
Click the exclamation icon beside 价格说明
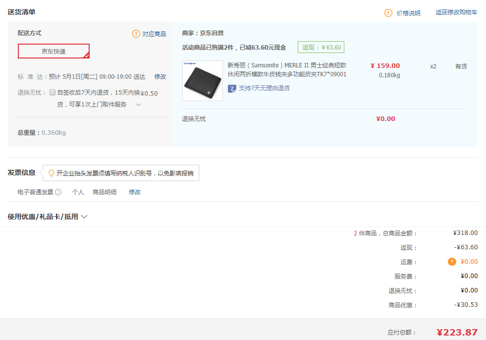point(389,13)
